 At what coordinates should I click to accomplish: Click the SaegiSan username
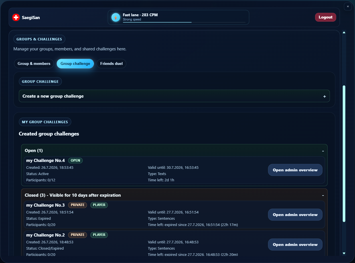31,18
